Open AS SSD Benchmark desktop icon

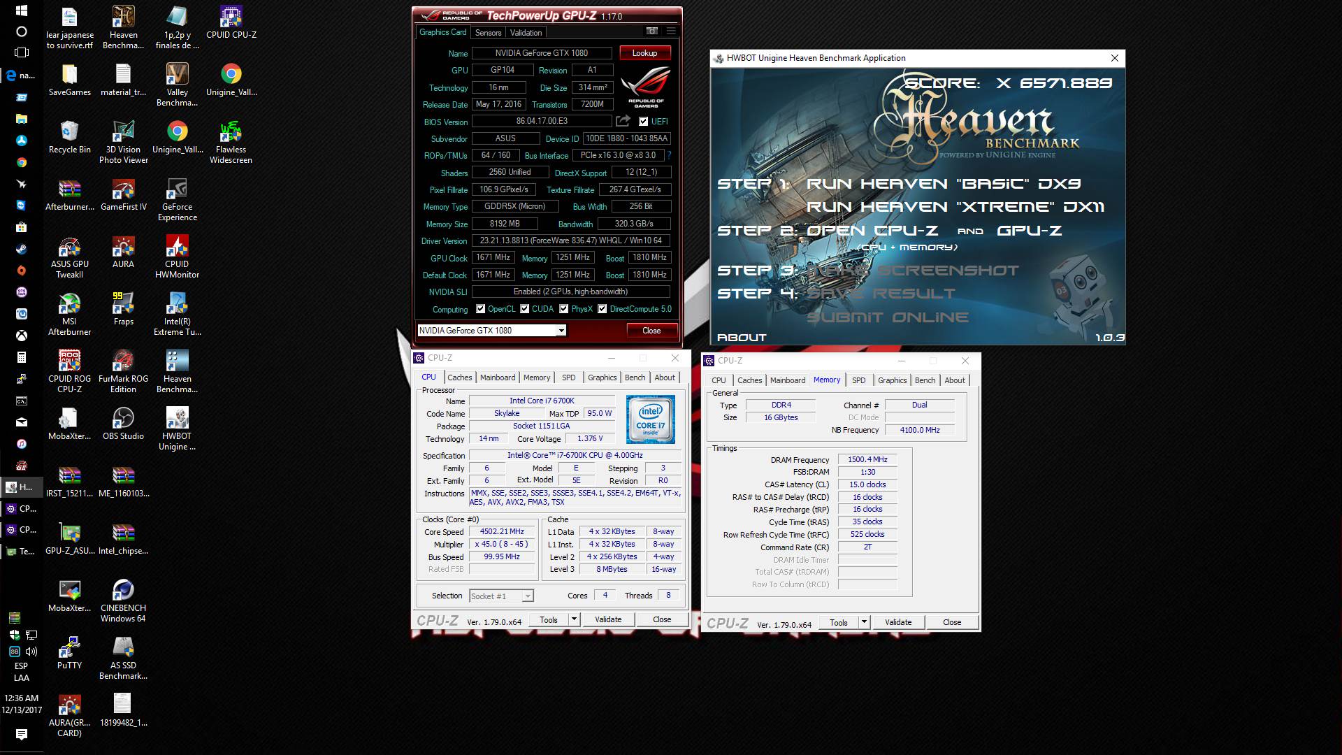(x=124, y=659)
